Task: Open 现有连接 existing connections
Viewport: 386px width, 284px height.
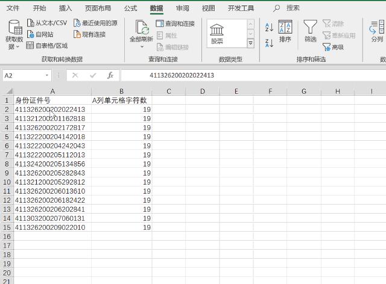Action: (90, 34)
